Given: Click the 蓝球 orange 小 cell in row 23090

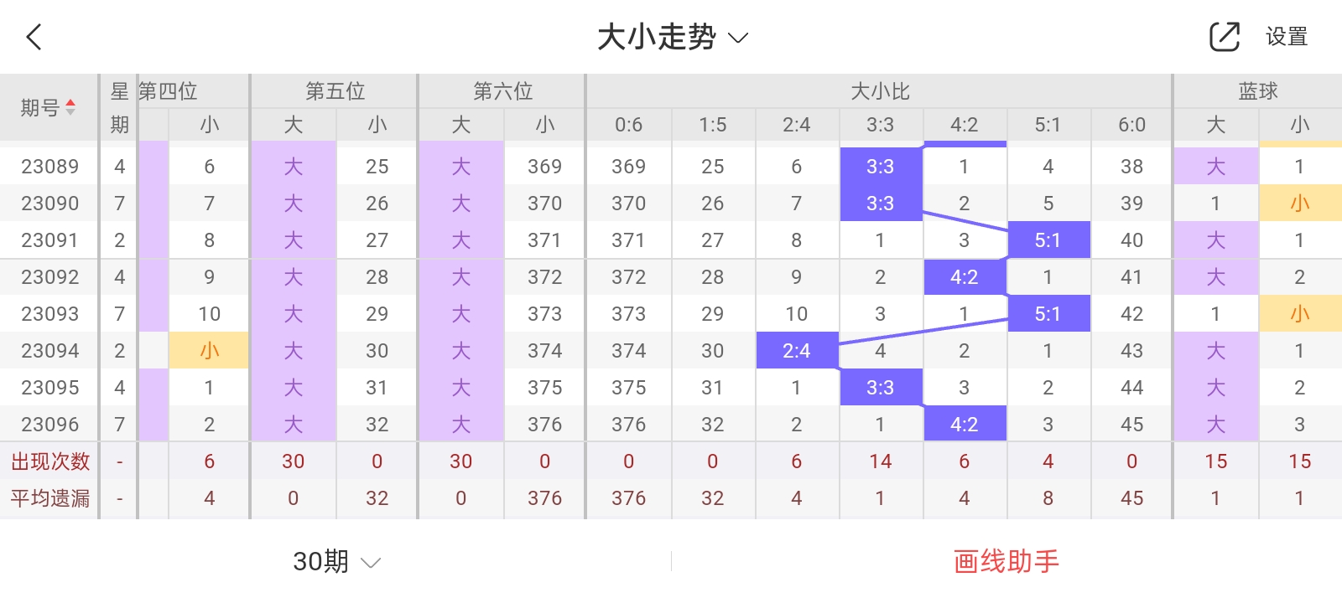Looking at the screenshot, I should (1300, 203).
